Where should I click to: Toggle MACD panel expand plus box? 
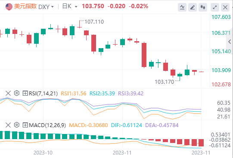point(25,125)
